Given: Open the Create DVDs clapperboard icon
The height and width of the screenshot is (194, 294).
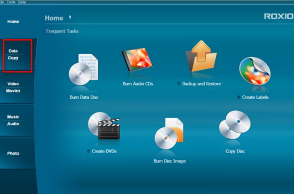Looking at the screenshot, I should click(104, 127).
